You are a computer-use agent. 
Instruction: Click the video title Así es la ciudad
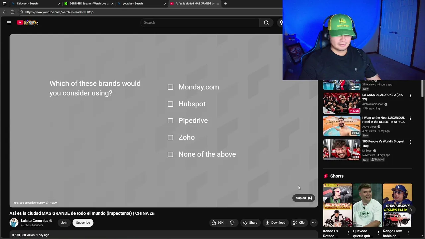tap(82, 213)
